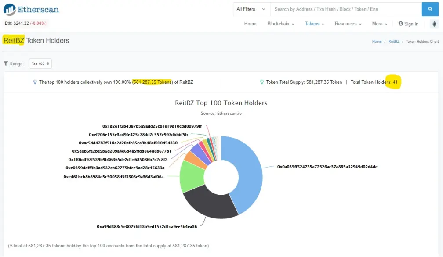
Task: Click the Etherscan logo
Action: [31, 10]
